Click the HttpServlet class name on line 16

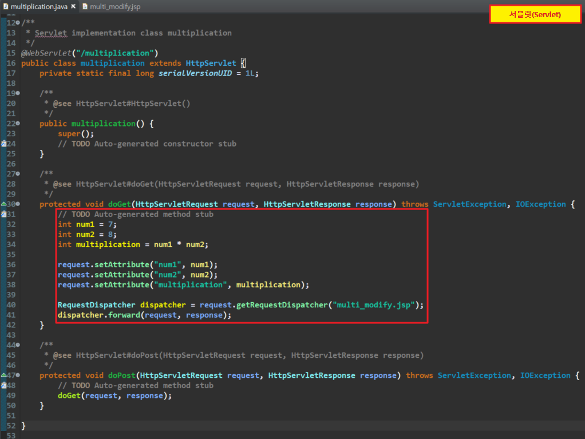point(211,63)
